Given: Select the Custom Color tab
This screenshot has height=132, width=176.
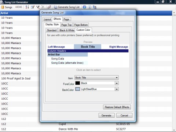Looking at the screenshot, I should (x=83, y=30).
